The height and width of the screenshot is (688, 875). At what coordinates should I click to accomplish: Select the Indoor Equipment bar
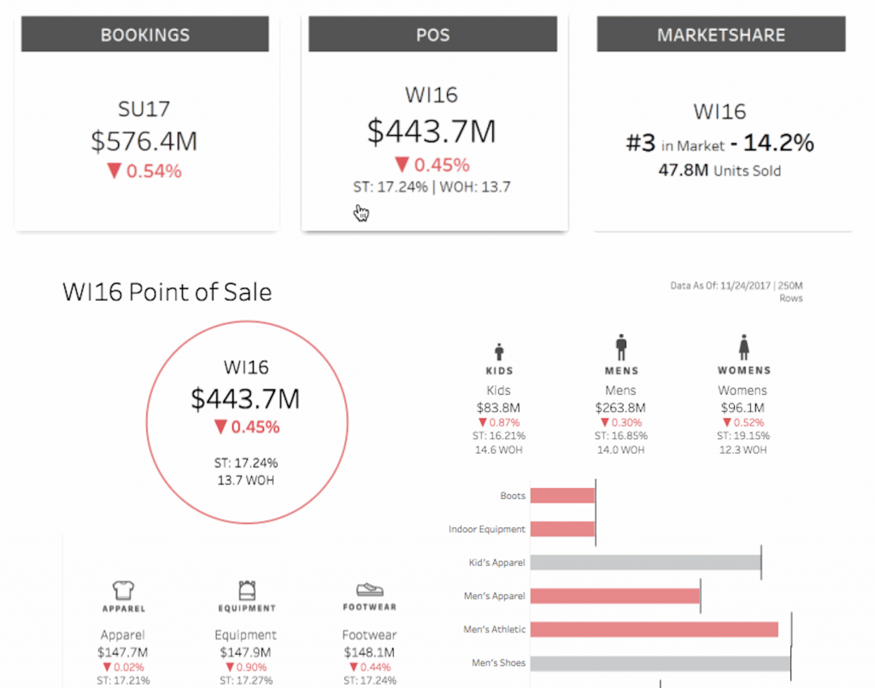562,529
